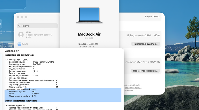Click battery version value 2735

click(36, 76)
